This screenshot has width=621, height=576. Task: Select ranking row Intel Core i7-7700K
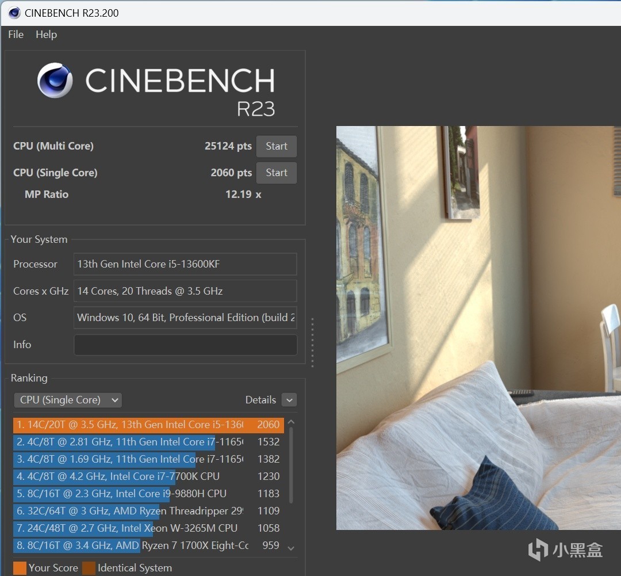148,476
